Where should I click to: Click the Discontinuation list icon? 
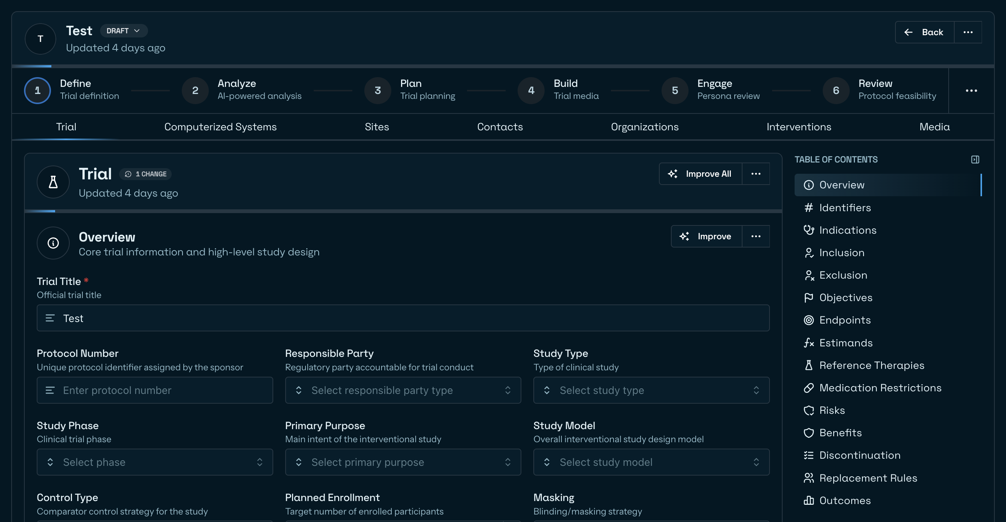808,455
